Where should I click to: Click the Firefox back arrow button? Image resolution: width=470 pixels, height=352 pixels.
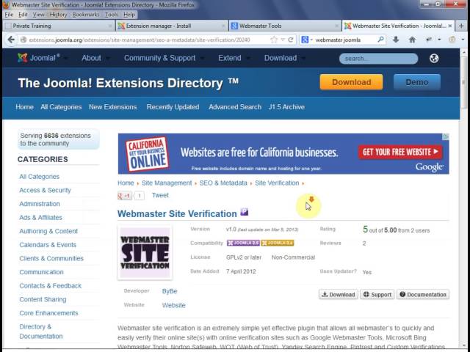pyautogui.click(x=11, y=40)
